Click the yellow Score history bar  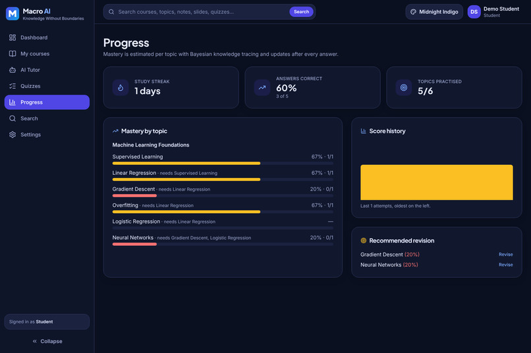pyautogui.click(x=437, y=182)
